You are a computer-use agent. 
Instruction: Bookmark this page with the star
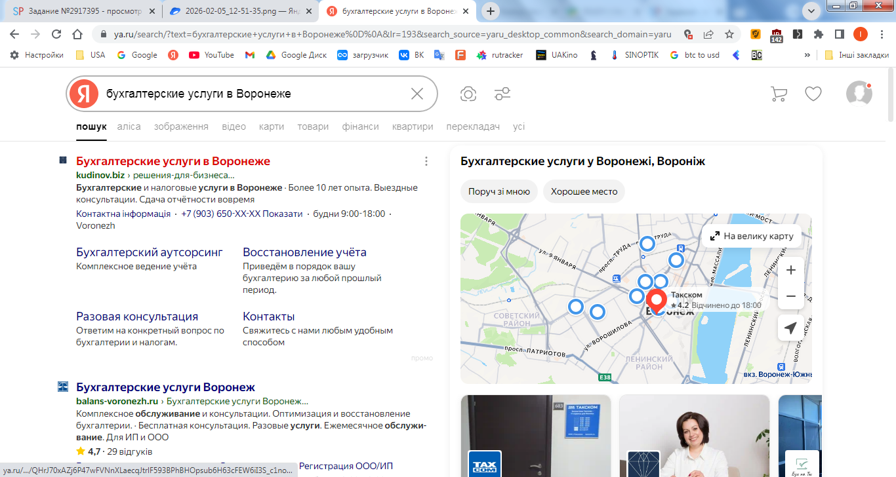[x=729, y=34]
